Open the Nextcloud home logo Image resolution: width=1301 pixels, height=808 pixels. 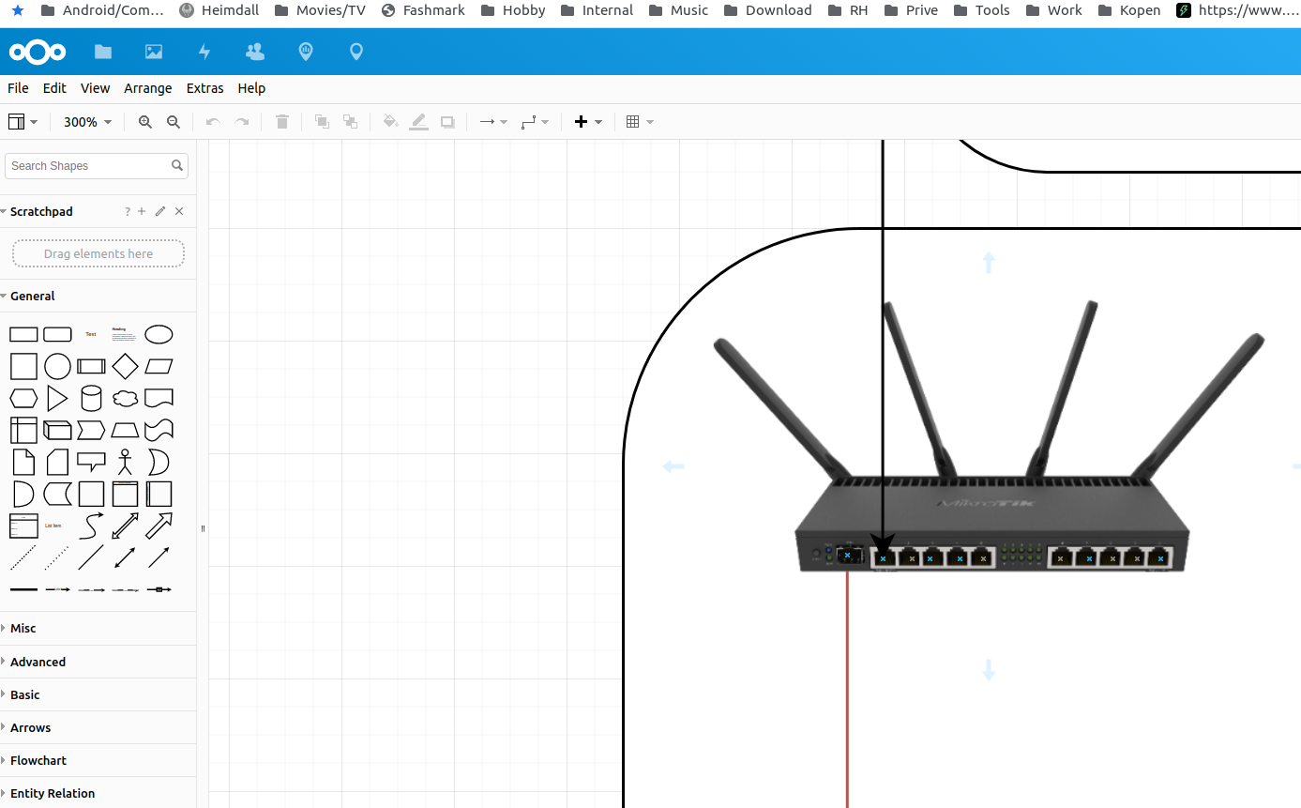38,52
